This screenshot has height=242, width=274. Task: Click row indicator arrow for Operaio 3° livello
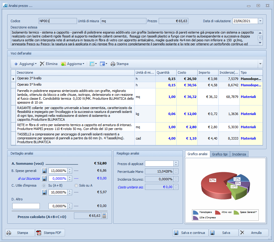coord(13,79)
